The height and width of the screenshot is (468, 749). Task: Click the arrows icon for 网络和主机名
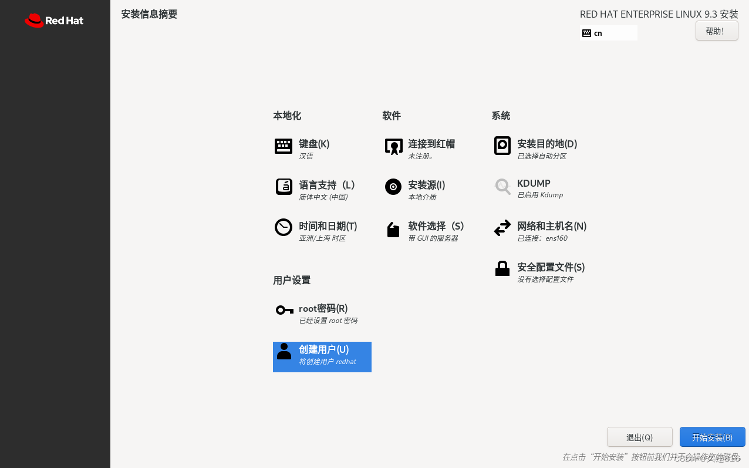point(502,228)
